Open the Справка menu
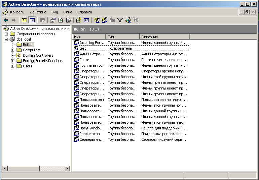 tap(85, 12)
